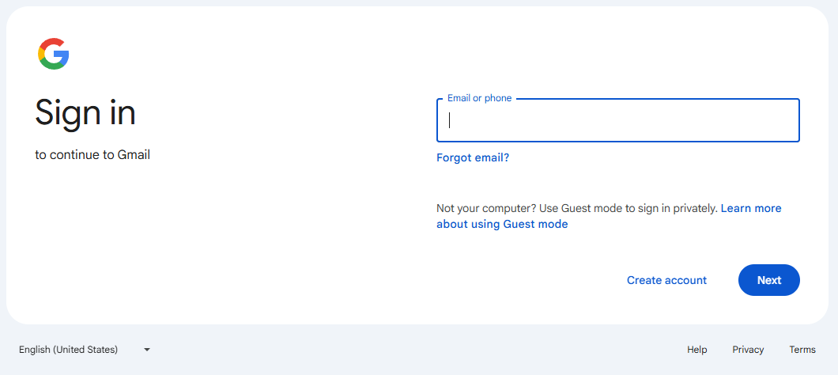Focus the Email or phone input field
This screenshot has width=838, height=375.
coord(617,120)
